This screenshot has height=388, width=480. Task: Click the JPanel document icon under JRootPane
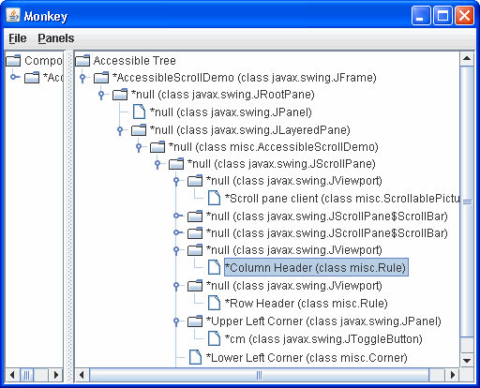pyautogui.click(x=139, y=112)
